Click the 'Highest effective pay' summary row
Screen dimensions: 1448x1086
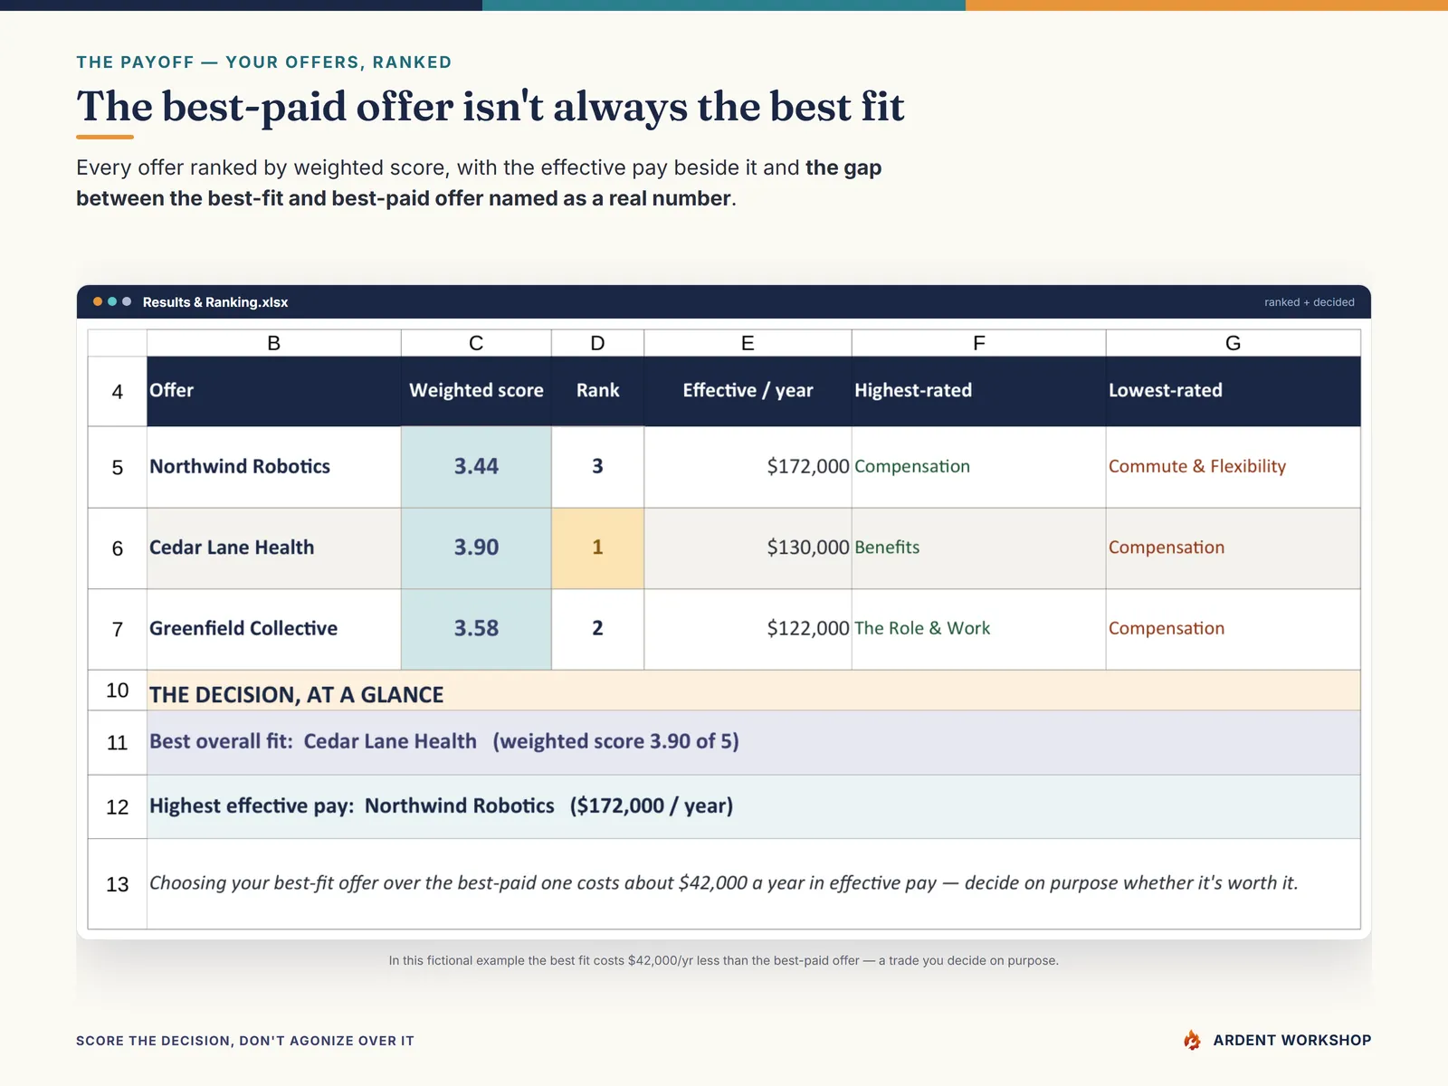(754, 807)
